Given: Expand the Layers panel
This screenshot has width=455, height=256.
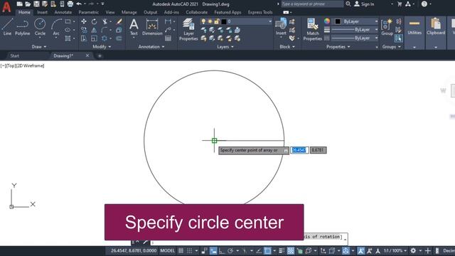Looking at the screenshot, I should click(x=225, y=47).
